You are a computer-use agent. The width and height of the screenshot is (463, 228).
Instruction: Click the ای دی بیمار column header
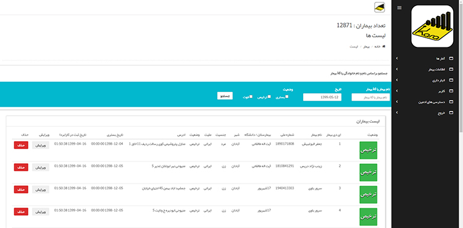click(x=333, y=135)
